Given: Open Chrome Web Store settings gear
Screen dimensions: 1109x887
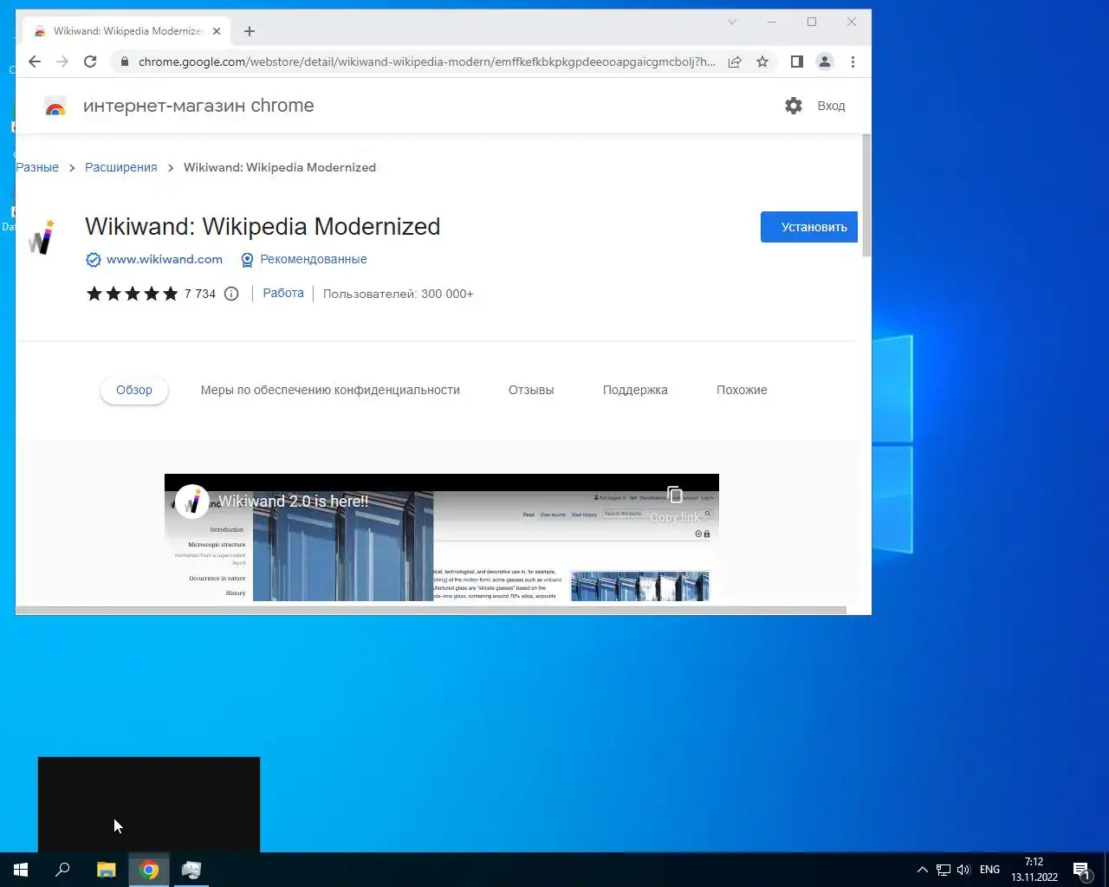Looking at the screenshot, I should tap(794, 106).
